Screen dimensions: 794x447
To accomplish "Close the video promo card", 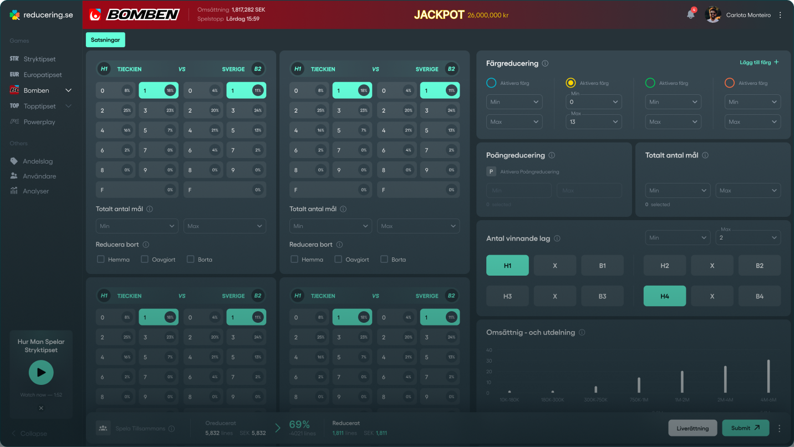I will [41, 408].
